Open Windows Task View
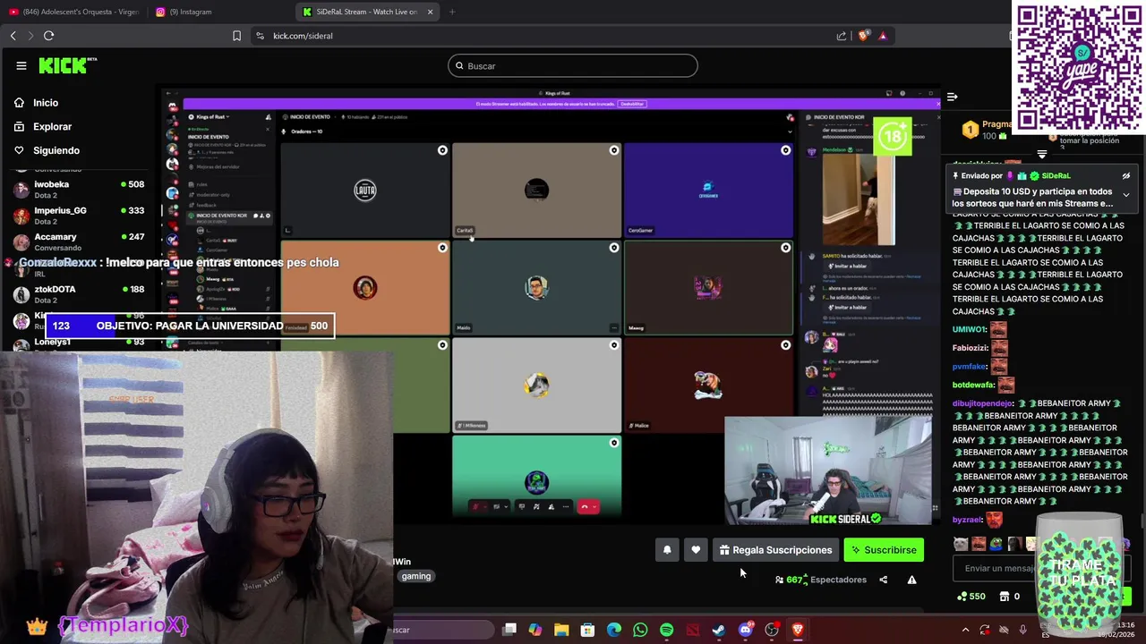 click(509, 630)
